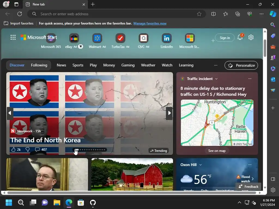Open the Gaming feed tab
279x209 pixels.
click(x=128, y=65)
